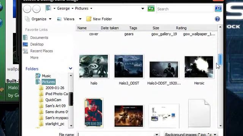Click the search magnifier icon
The image size is (243, 136).
point(218,8)
